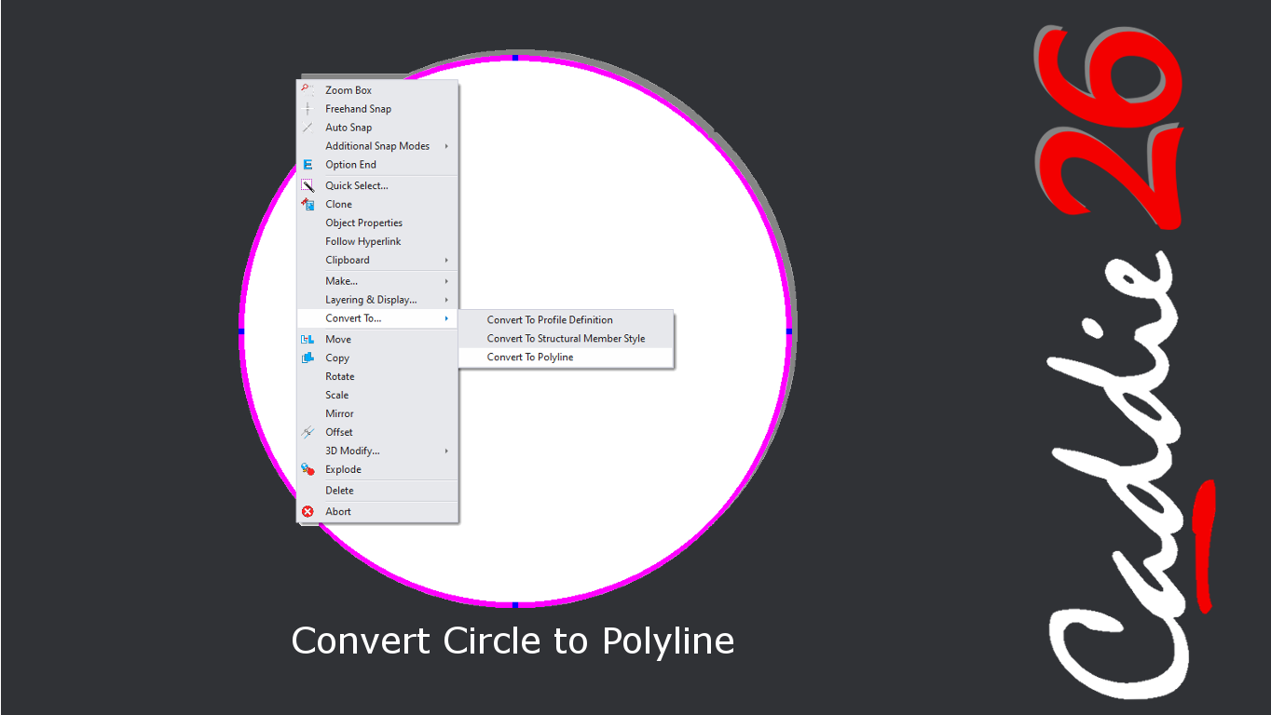Expand the Make... submenu arrow
Viewport: 1271px width, 715px height.
click(x=446, y=281)
